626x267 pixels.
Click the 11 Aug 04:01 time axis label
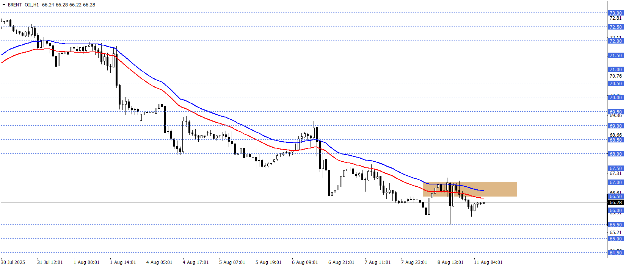click(x=488, y=262)
